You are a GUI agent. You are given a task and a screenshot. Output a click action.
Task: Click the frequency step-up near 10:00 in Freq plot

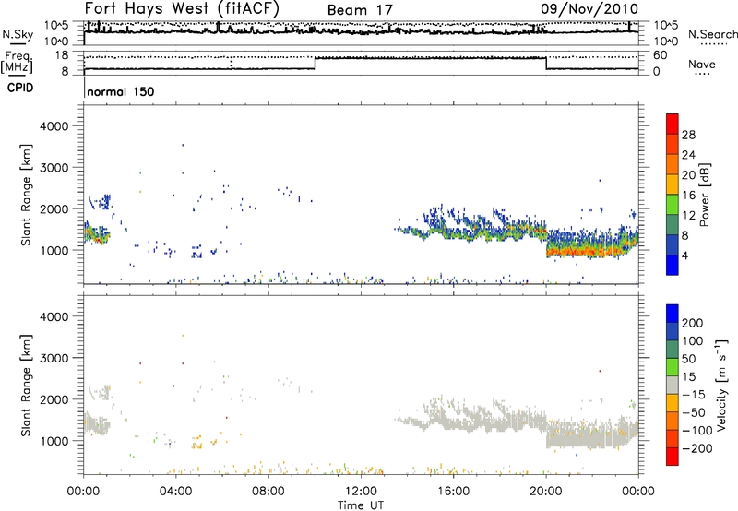click(315, 63)
